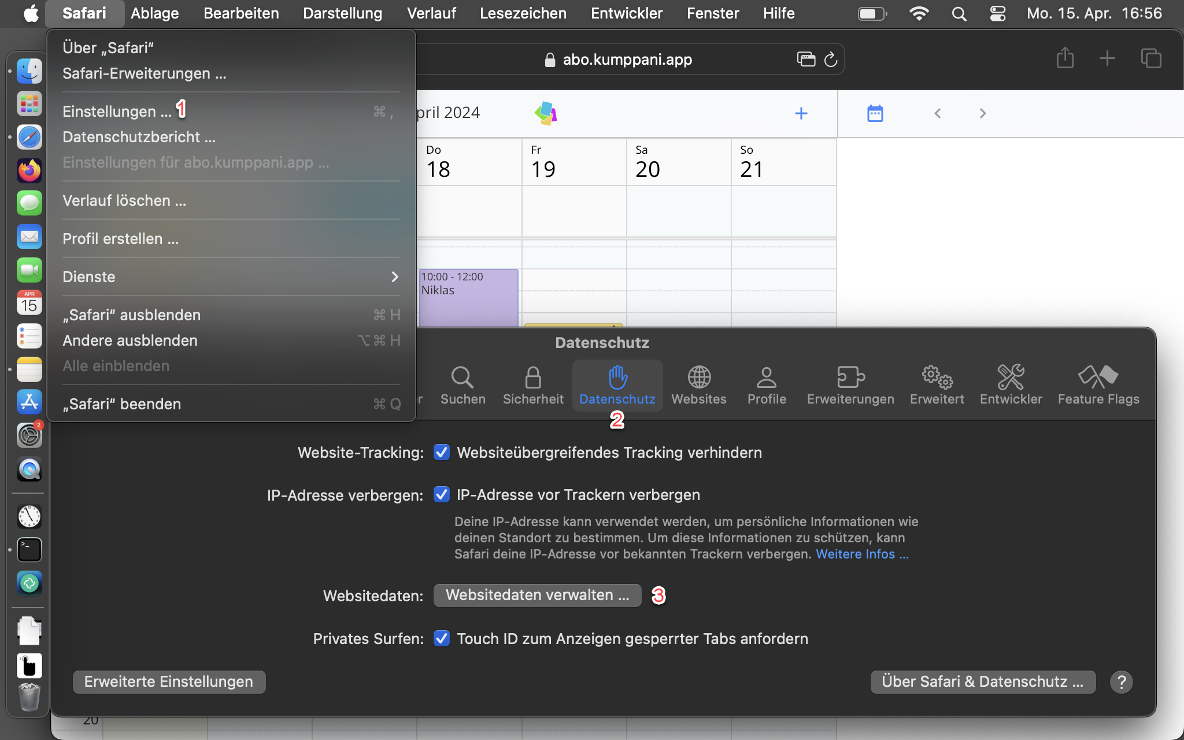Open a new tab with plus icon
Viewport: 1184px width, 740px height.
[1107, 58]
